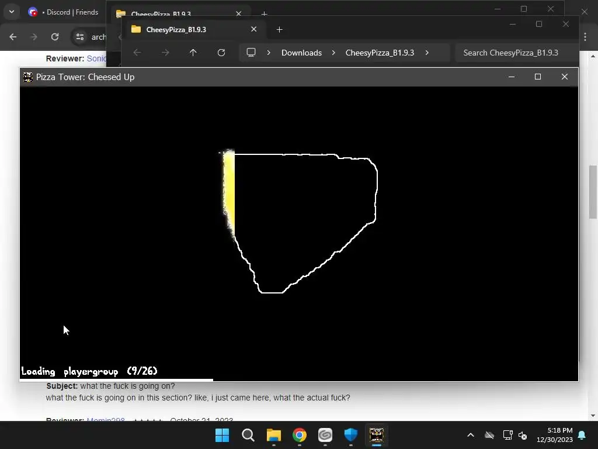The width and height of the screenshot is (598, 449).
Task: Open the cloud sync tray icon
Action: coord(489,435)
